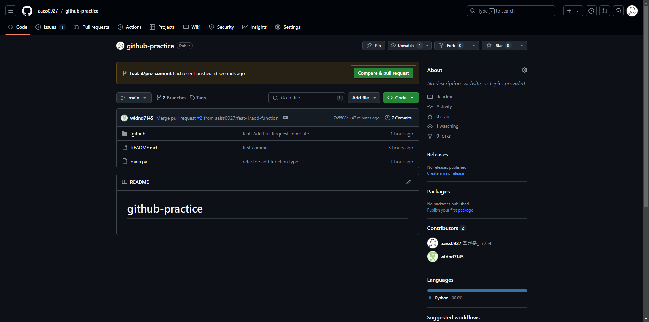Screen dimensions: 649x322
Task: Click Create a new release link
Action: point(446,173)
